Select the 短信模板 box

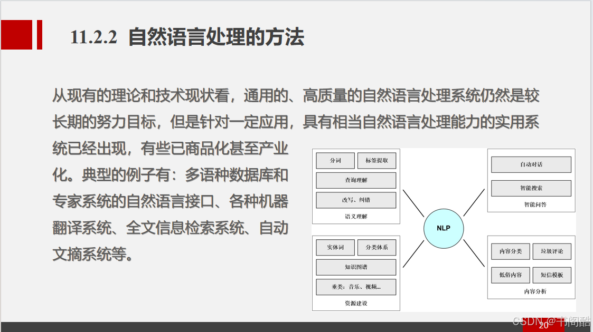click(552, 275)
